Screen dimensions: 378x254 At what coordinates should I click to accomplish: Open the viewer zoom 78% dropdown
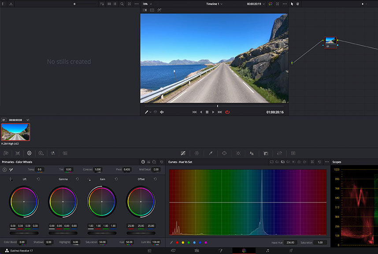click(x=147, y=4)
